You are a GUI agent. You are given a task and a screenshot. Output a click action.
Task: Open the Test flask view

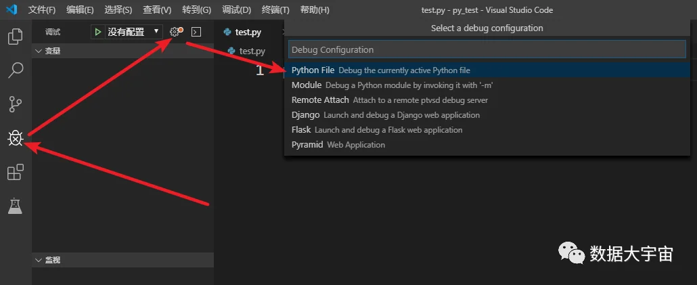click(16, 206)
